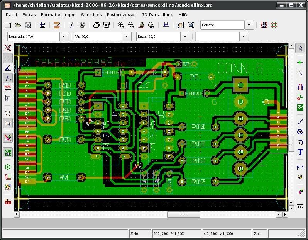Print the board using printer icon
Screen dimensions: 308x240
pos(96,25)
